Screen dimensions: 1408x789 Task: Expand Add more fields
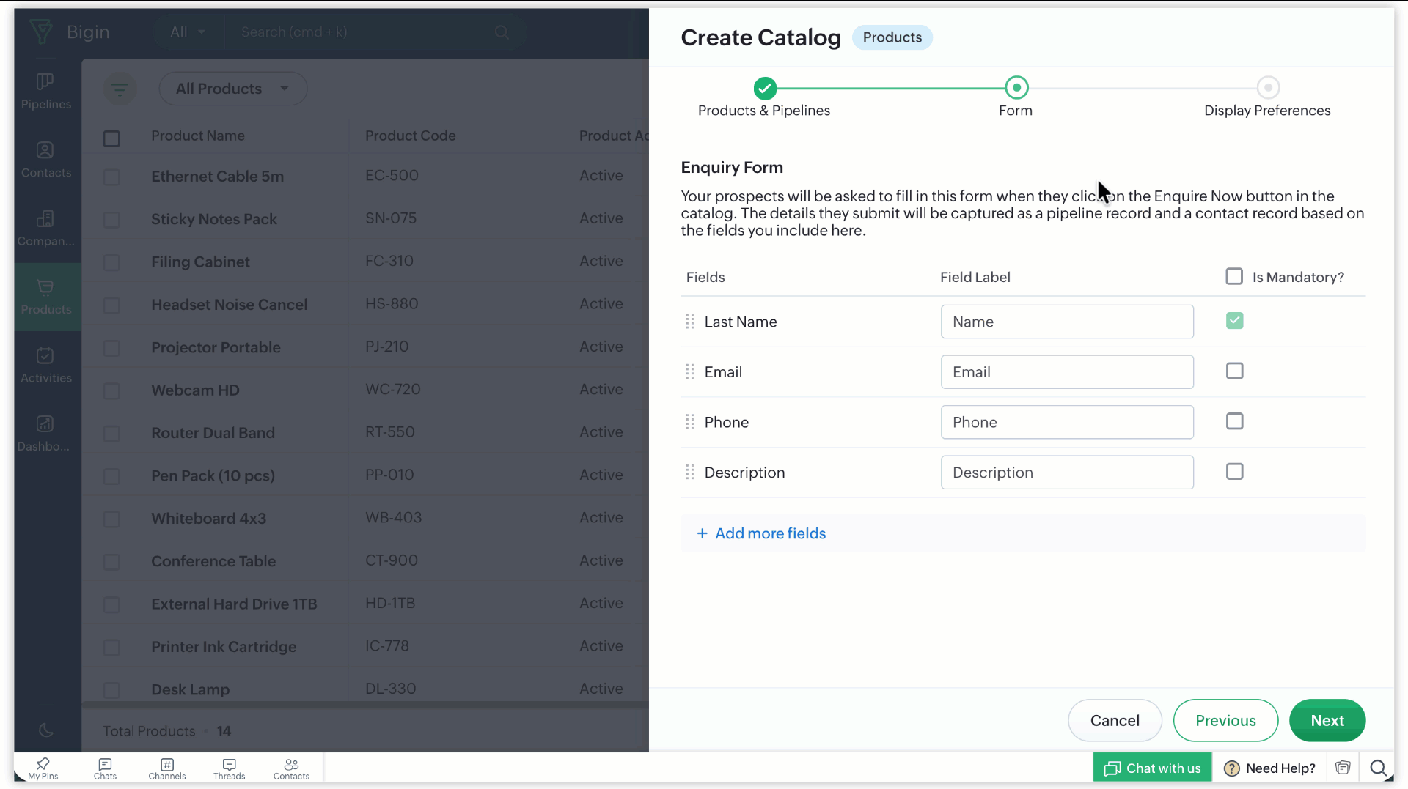click(762, 533)
